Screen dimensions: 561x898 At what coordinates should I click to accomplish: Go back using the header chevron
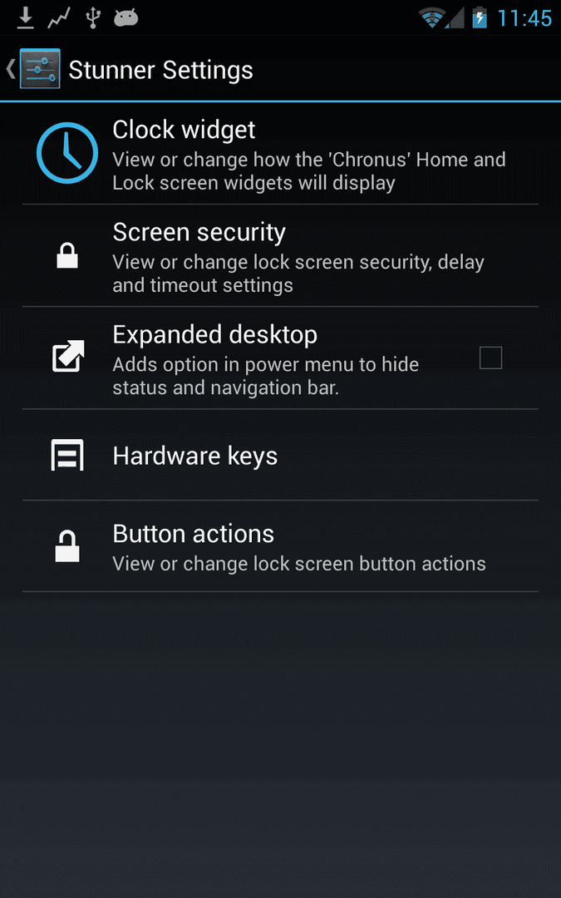point(10,69)
